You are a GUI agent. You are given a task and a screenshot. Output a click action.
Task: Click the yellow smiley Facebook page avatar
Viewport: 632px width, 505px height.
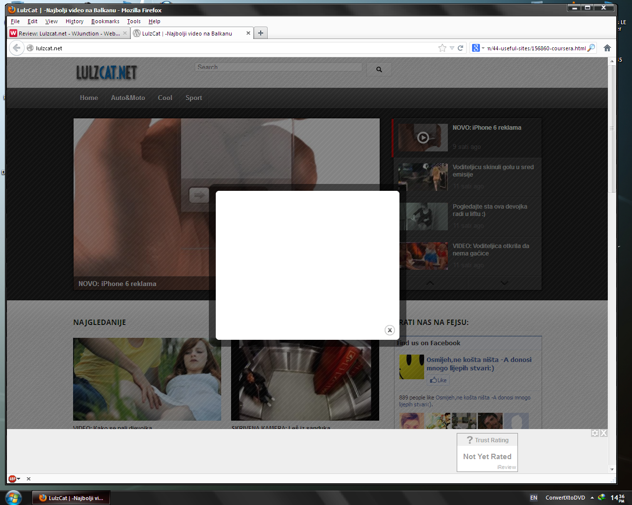coord(412,367)
